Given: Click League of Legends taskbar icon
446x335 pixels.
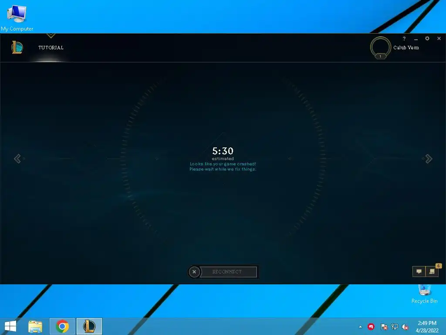Looking at the screenshot, I should coord(89,326).
